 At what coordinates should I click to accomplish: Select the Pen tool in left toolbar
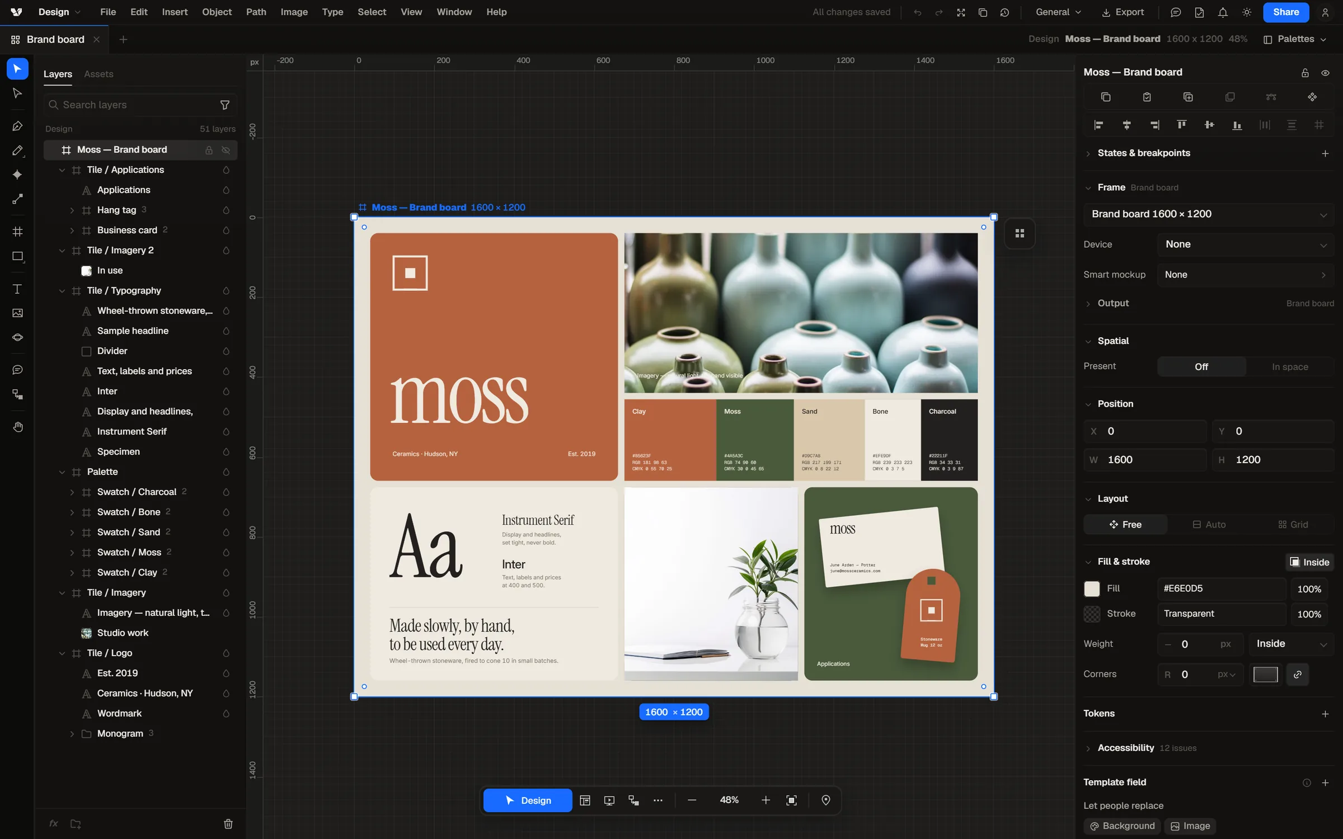coord(17,126)
